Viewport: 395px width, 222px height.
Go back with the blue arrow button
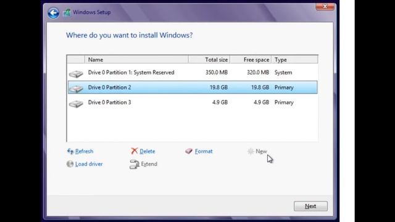[x=54, y=13]
